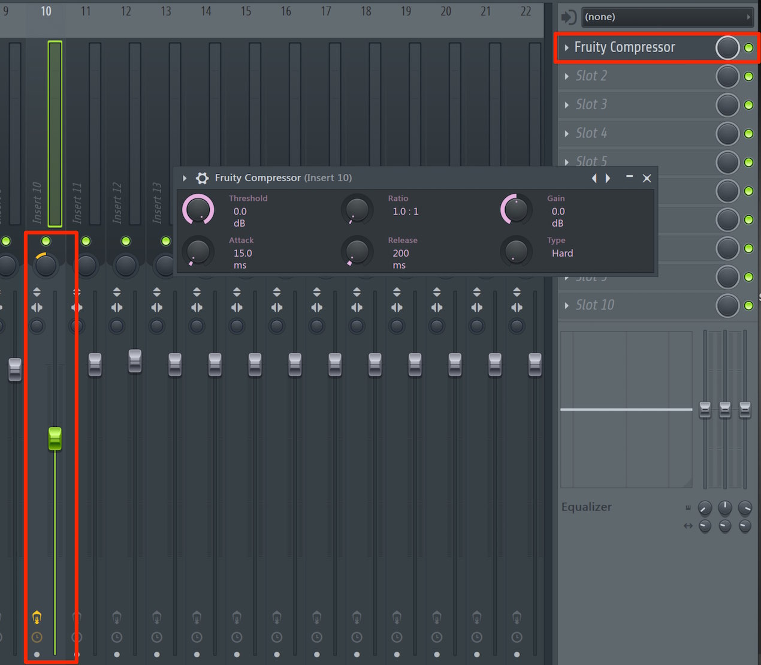
Task: Click the yellow FX enable icon on track 10
Action: [x=37, y=617]
